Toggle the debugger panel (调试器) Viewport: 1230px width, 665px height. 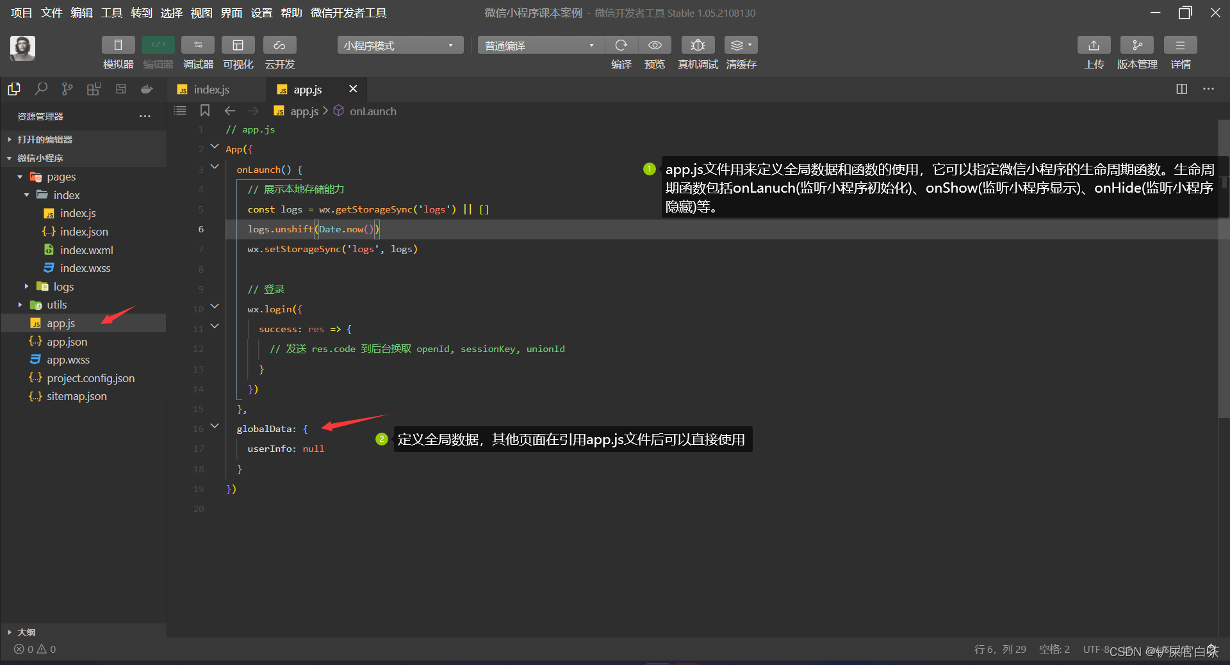[x=198, y=45]
